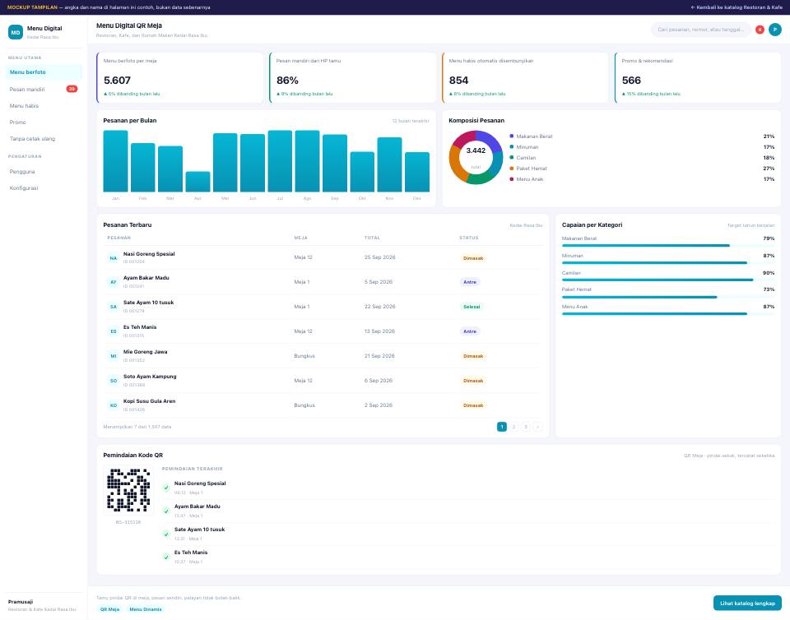790x620 pixels.
Task: Click the QR code image
Action: click(128, 490)
